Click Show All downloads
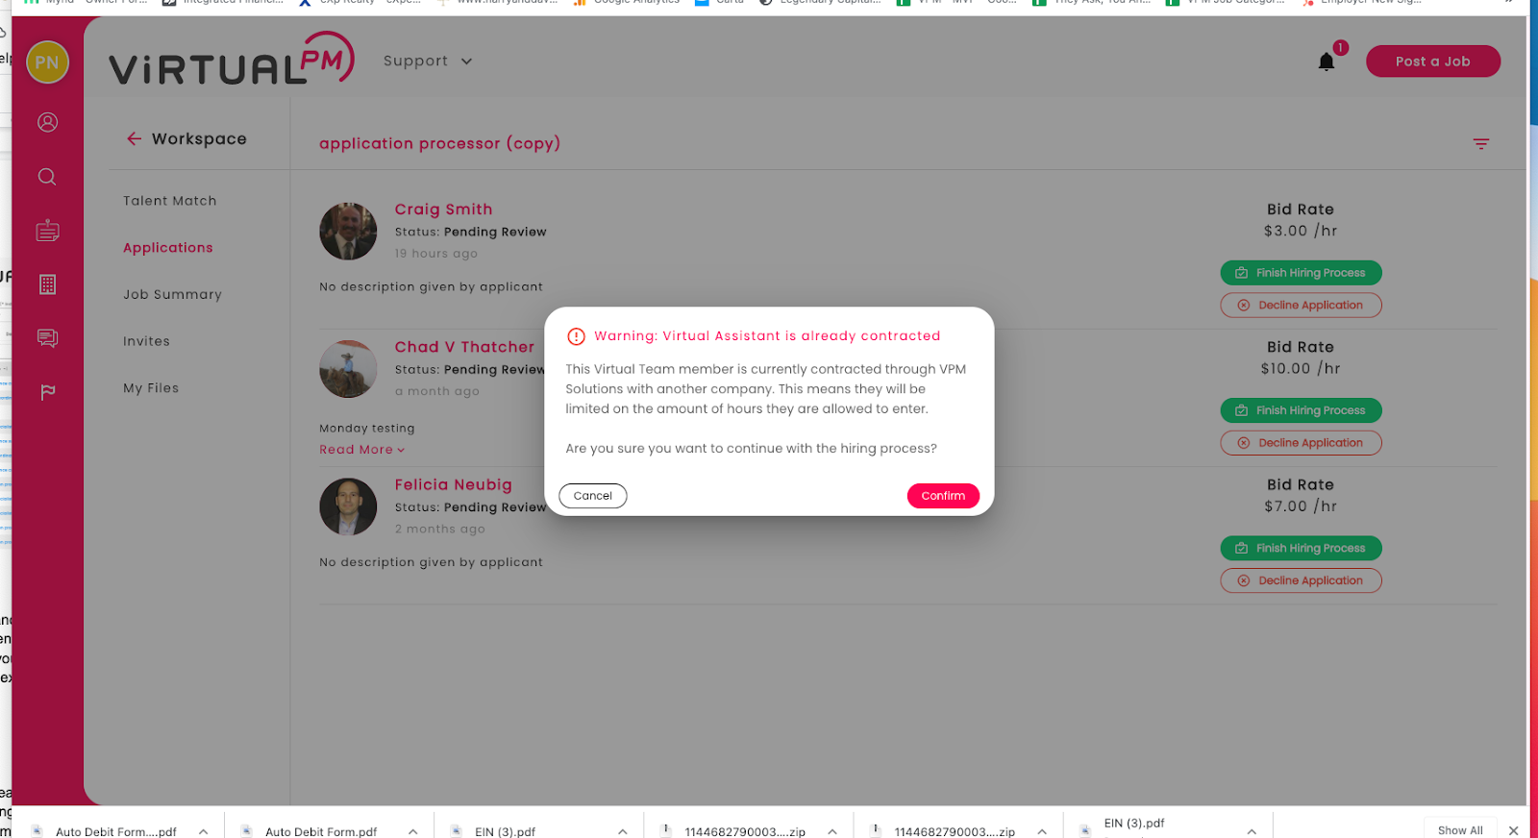1538x838 pixels. 1460,830
